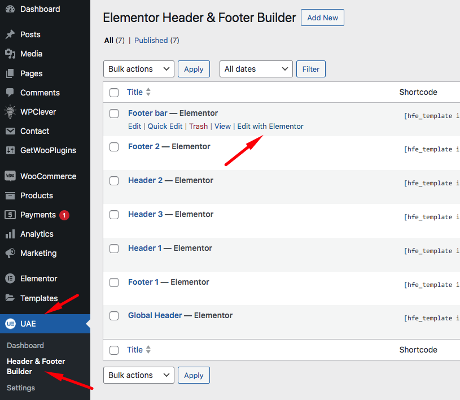This screenshot has height=400, width=460.
Task: Check the Header 2 row checkbox
Action: click(x=114, y=181)
